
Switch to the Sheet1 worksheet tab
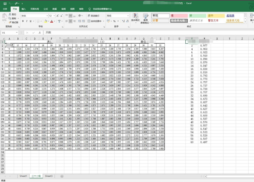23,176
